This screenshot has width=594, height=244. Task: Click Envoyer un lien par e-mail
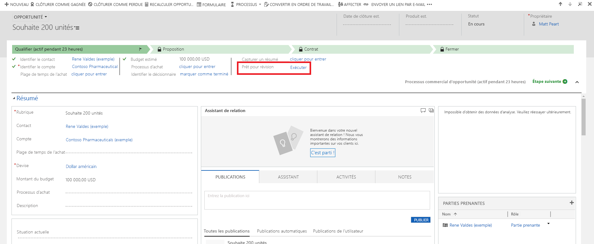click(x=394, y=4)
